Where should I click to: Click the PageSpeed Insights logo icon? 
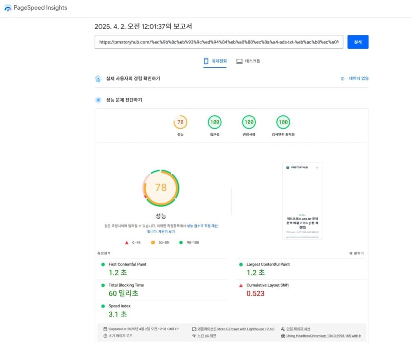click(8, 8)
